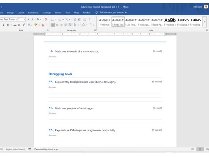Viewport: 209px width, 157px height.
Task: Toggle show paragraph marks
Action: (x=89, y=19)
